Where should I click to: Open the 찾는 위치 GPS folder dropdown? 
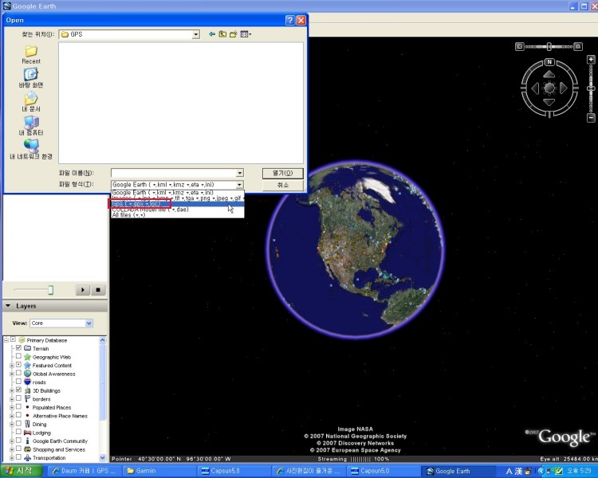(195, 34)
